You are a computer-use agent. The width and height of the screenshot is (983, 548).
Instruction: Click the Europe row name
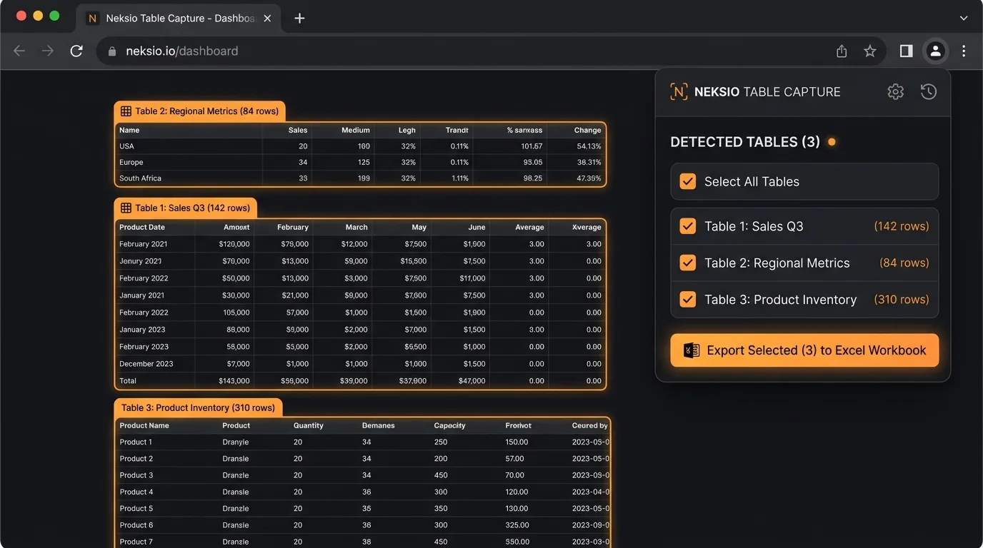point(131,162)
